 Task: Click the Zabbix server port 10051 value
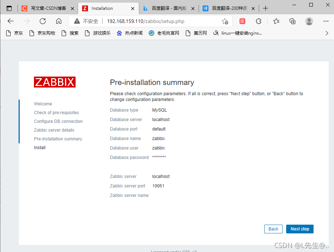point(158,186)
